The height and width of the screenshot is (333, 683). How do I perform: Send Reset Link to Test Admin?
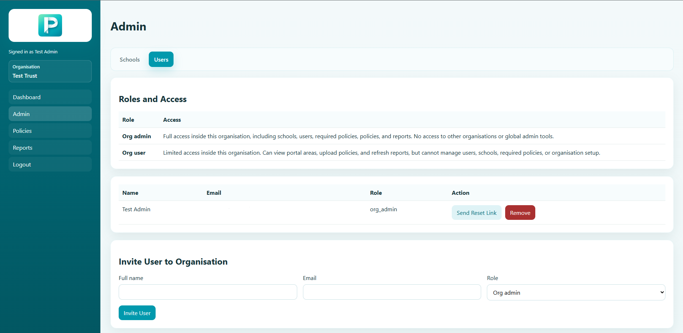click(x=476, y=213)
